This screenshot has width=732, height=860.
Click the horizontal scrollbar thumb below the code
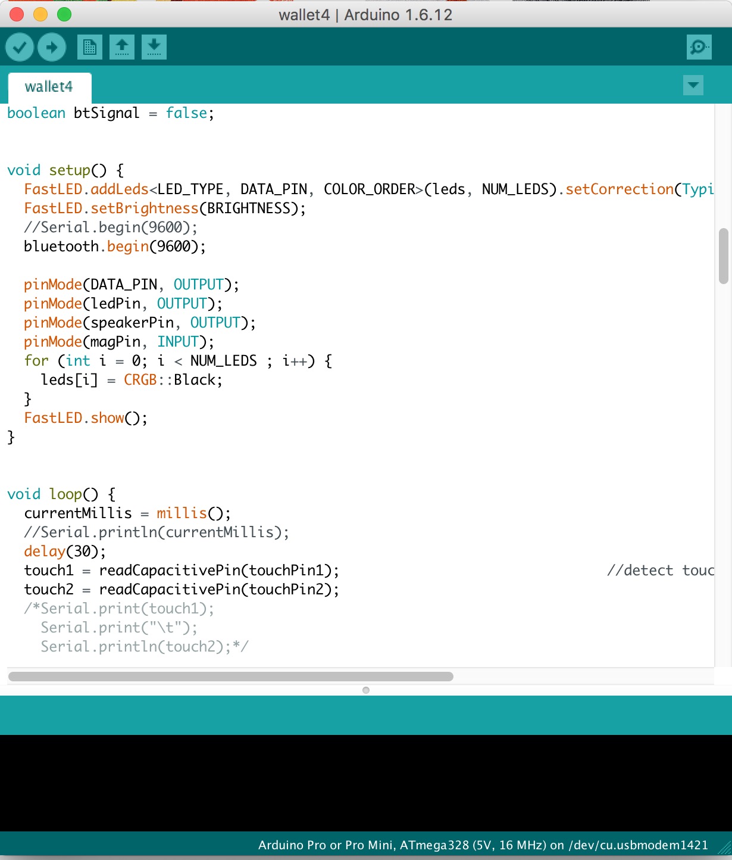click(x=231, y=677)
